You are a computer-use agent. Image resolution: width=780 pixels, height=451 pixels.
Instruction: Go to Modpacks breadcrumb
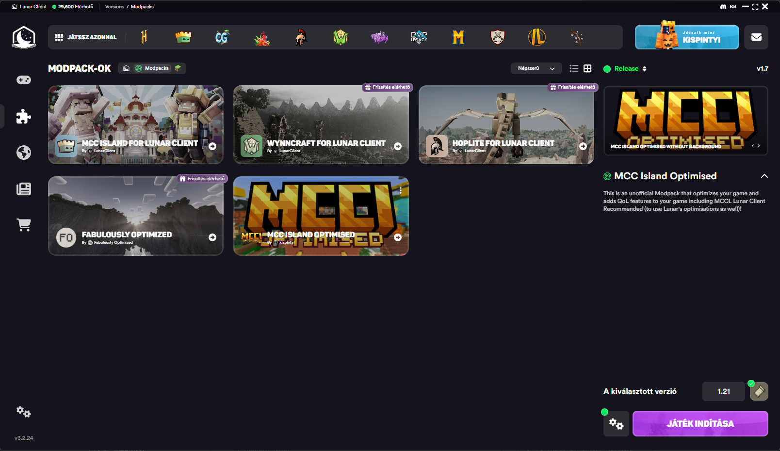click(142, 7)
